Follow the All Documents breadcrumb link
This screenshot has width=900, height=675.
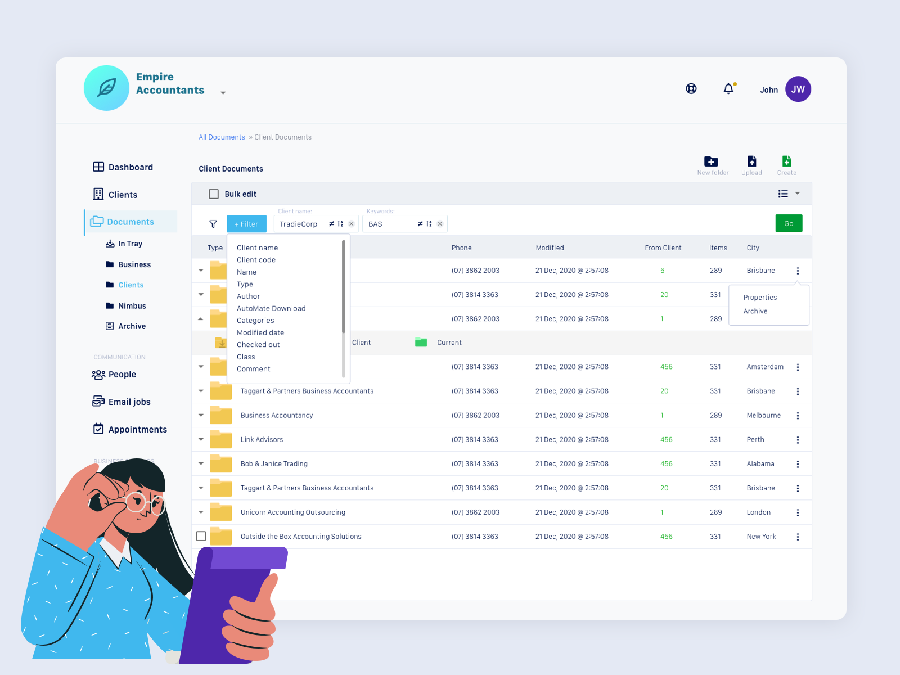point(222,137)
